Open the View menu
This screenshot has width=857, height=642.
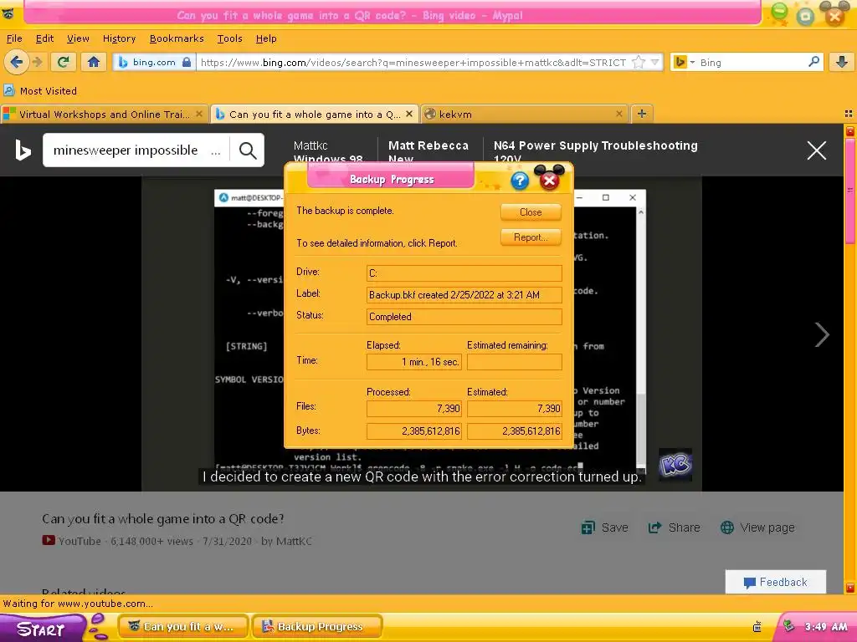pos(78,38)
